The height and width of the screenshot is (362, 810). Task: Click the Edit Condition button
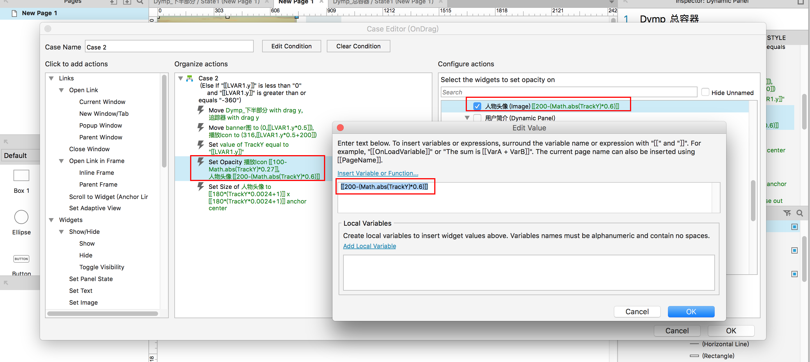pyautogui.click(x=291, y=46)
